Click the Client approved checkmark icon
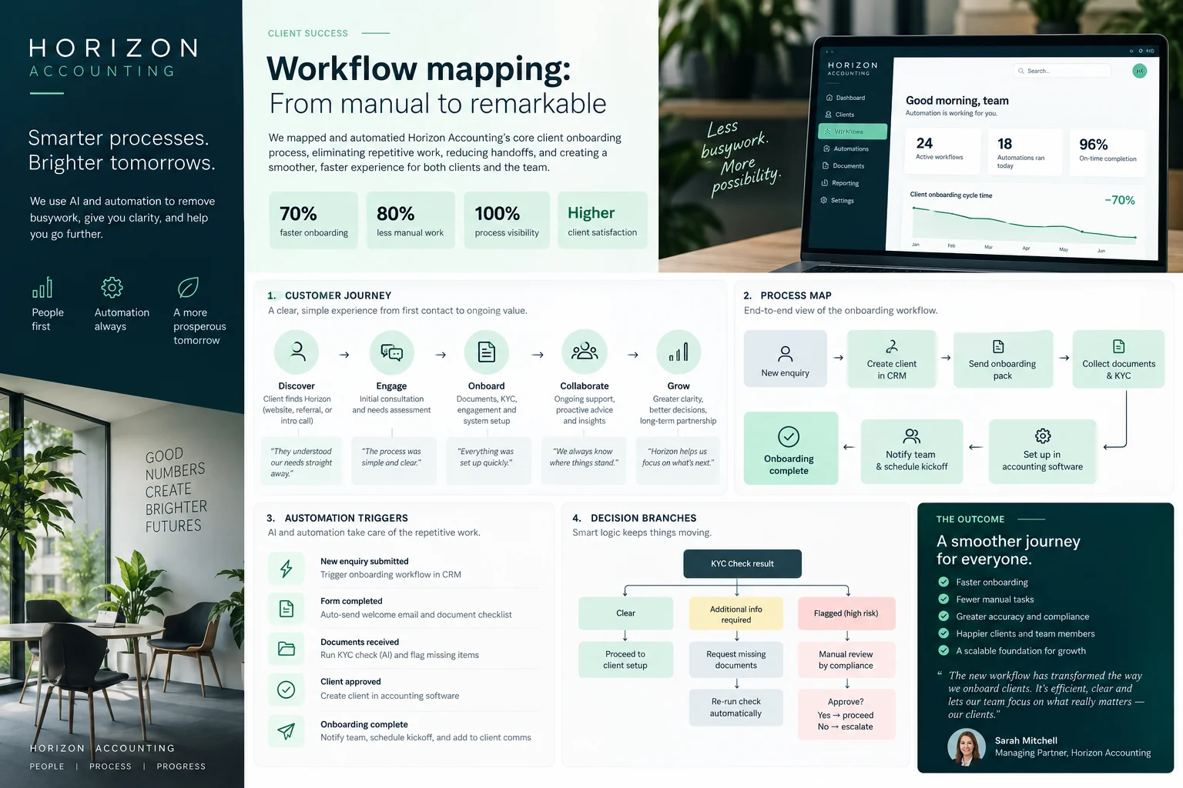Viewport: 1183px width, 788px height. tap(286, 689)
